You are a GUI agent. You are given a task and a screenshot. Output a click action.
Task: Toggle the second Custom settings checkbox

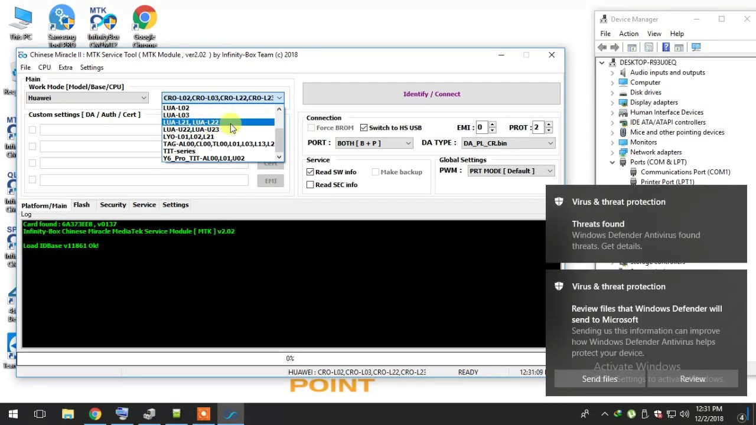pyautogui.click(x=32, y=146)
